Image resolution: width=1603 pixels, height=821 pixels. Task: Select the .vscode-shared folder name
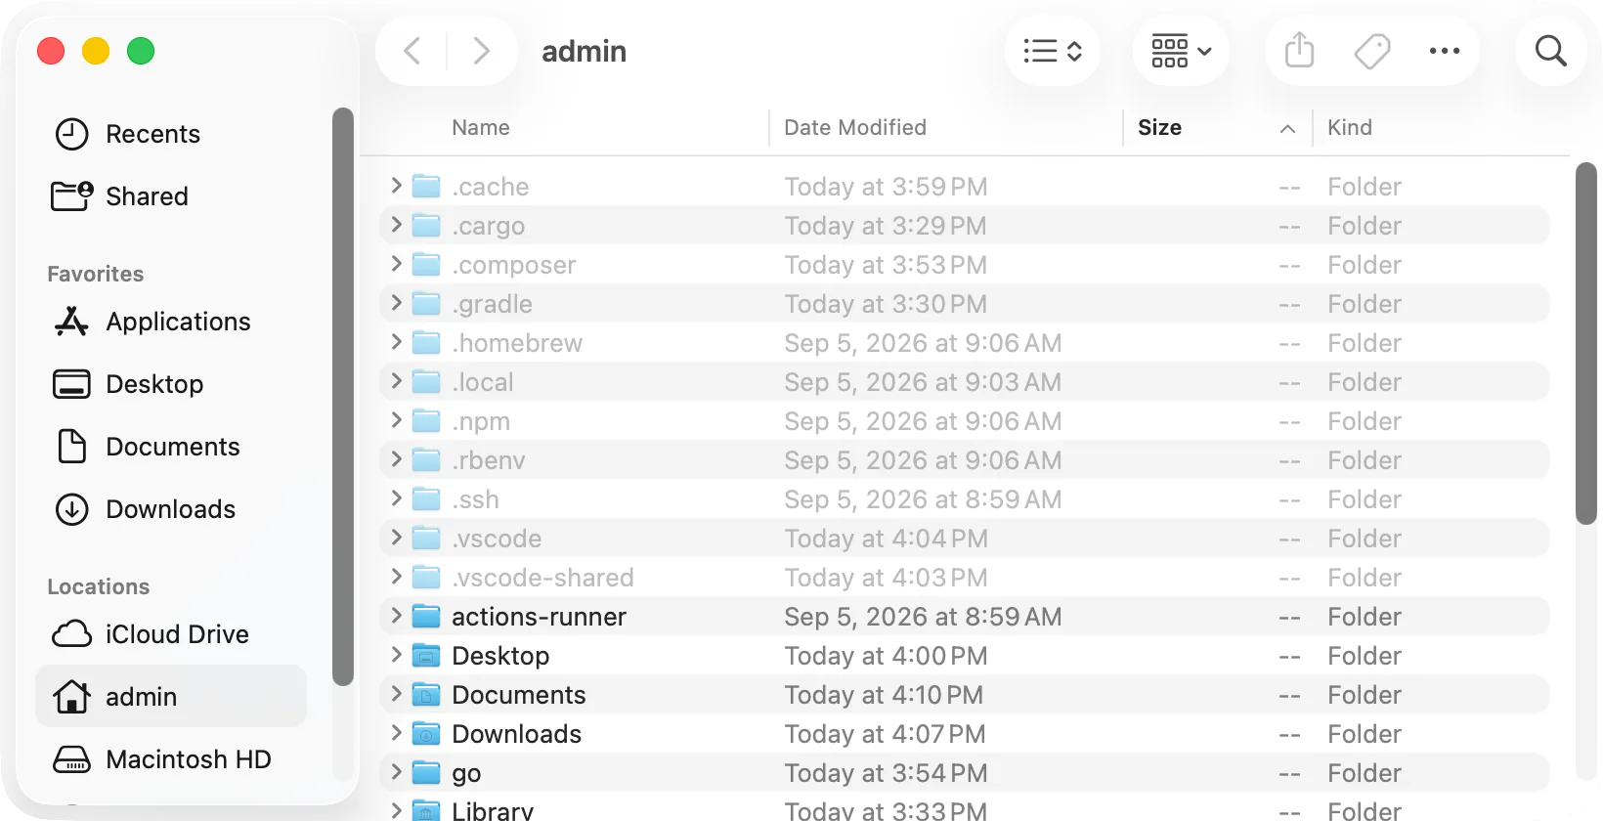click(542, 578)
